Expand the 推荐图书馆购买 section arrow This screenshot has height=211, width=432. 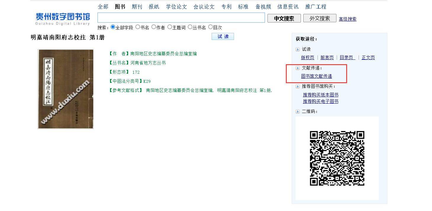pyautogui.click(x=298, y=86)
